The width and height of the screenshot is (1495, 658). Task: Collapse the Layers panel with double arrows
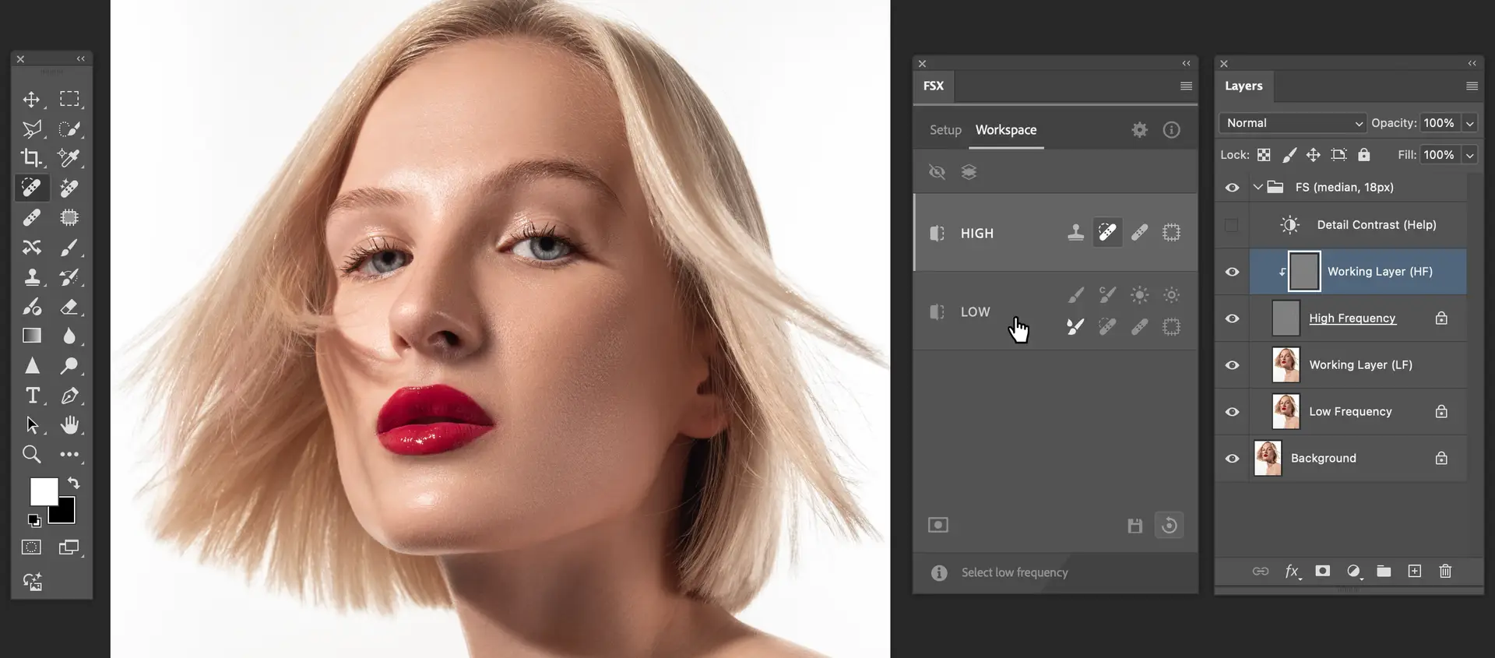1472,64
